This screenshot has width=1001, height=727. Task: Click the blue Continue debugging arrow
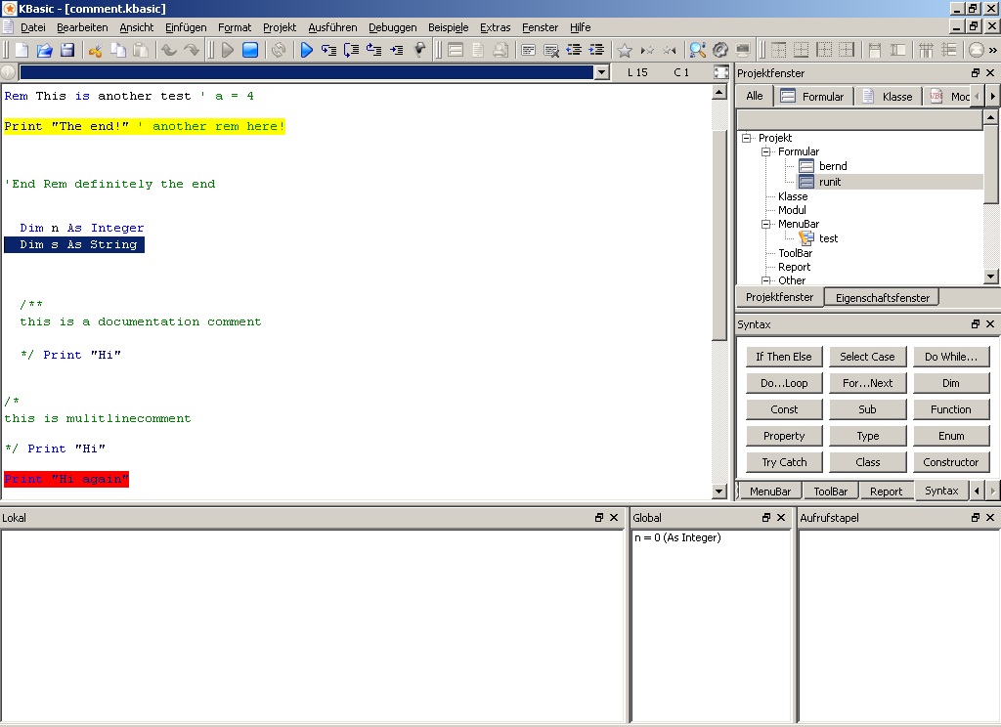pyautogui.click(x=306, y=50)
